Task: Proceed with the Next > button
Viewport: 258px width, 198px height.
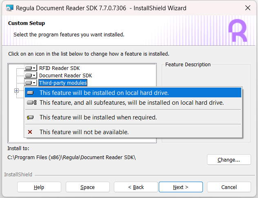Action: coord(181,187)
